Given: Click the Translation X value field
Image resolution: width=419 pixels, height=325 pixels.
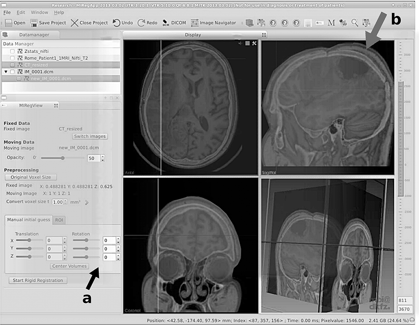Looking at the screenshot, I should [54, 240].
